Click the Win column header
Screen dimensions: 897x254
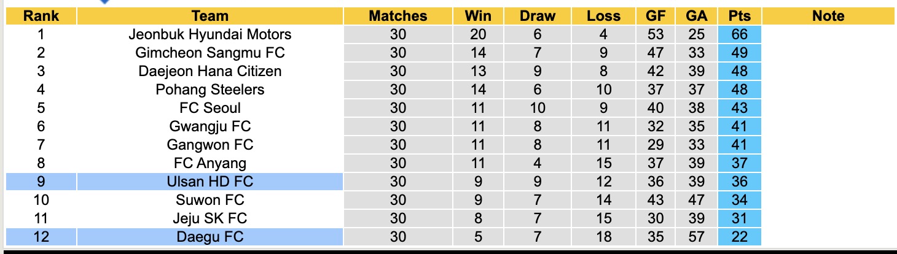477,16
